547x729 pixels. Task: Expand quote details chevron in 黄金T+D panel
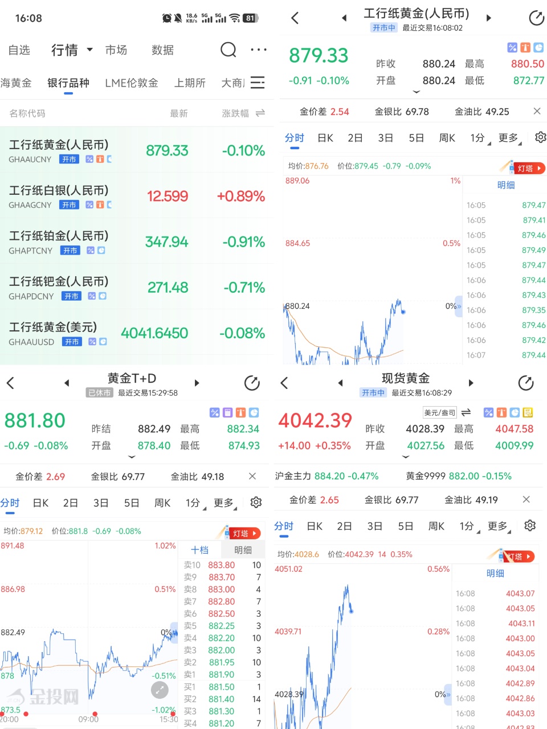(x=132, y=457)
